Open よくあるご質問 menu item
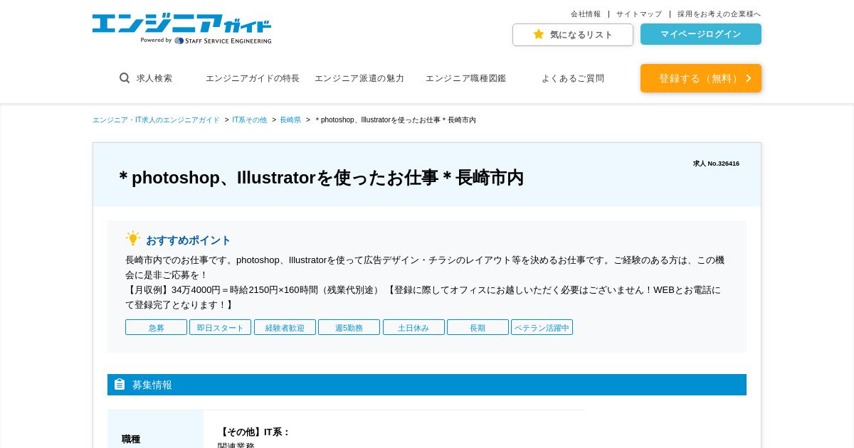 (573, 78)
